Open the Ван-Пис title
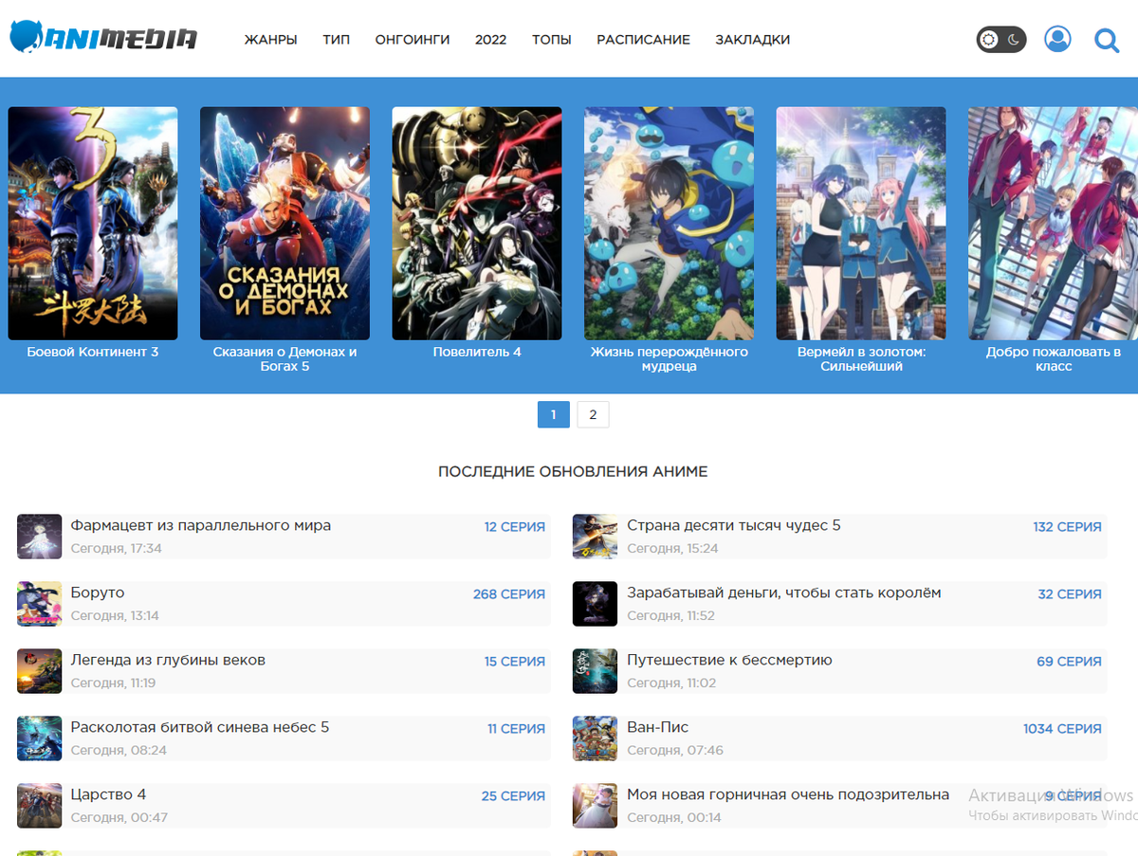This screenshot has width=1138, height=856. pos(658,727)
